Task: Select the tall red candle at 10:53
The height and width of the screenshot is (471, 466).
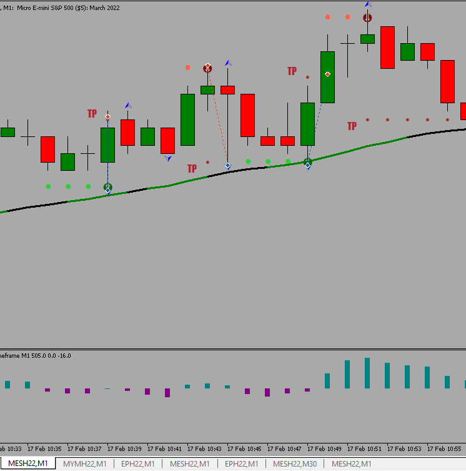Action: [387, 48]
